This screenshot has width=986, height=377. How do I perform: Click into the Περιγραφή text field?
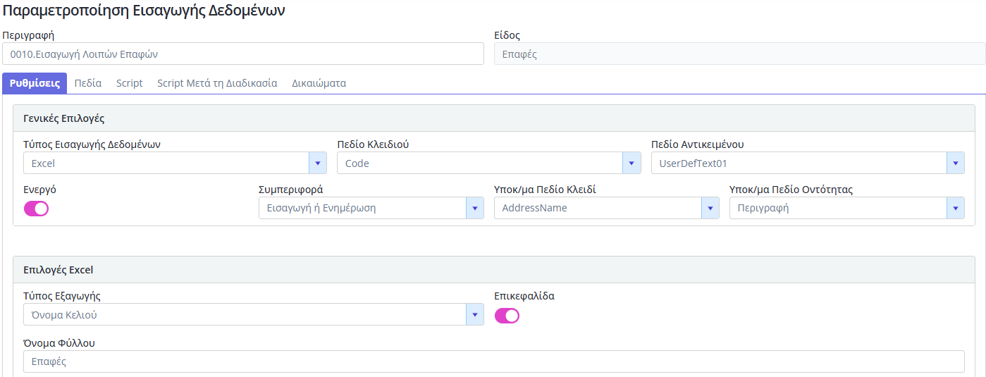(x=243, y=54)
